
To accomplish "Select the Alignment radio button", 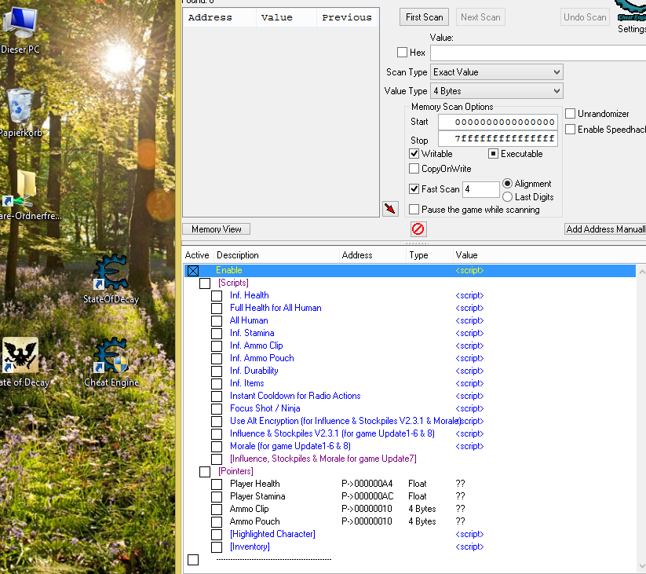I will click(508, 184).
